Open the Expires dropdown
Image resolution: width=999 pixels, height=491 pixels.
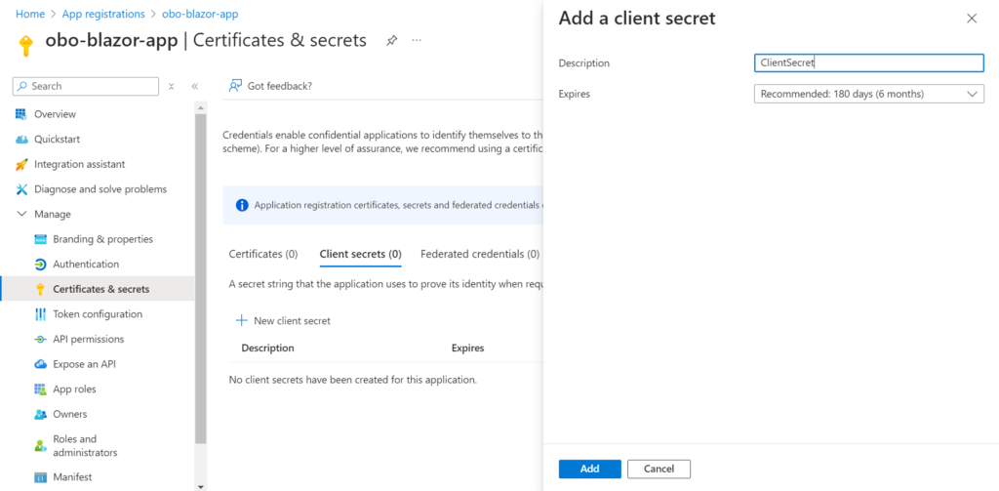coord(869,94)
